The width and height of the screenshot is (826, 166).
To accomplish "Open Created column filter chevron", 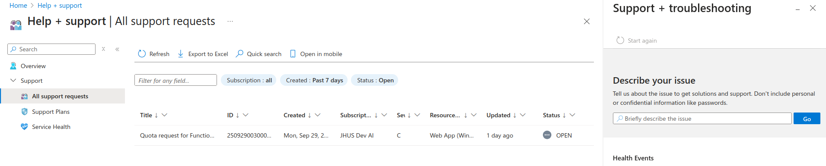I will pos(318,115).
